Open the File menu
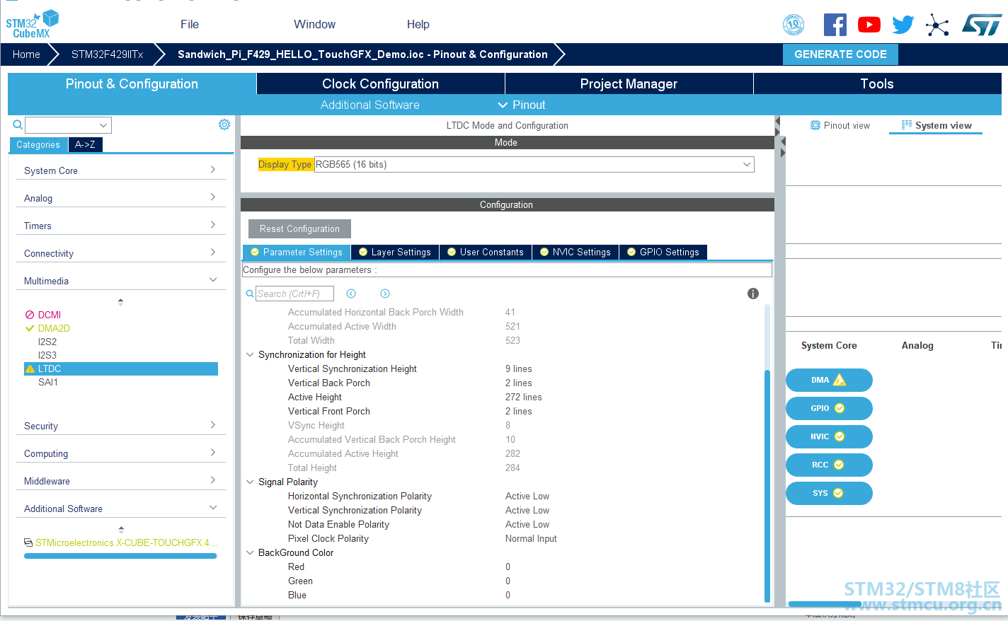 [190, 24]
